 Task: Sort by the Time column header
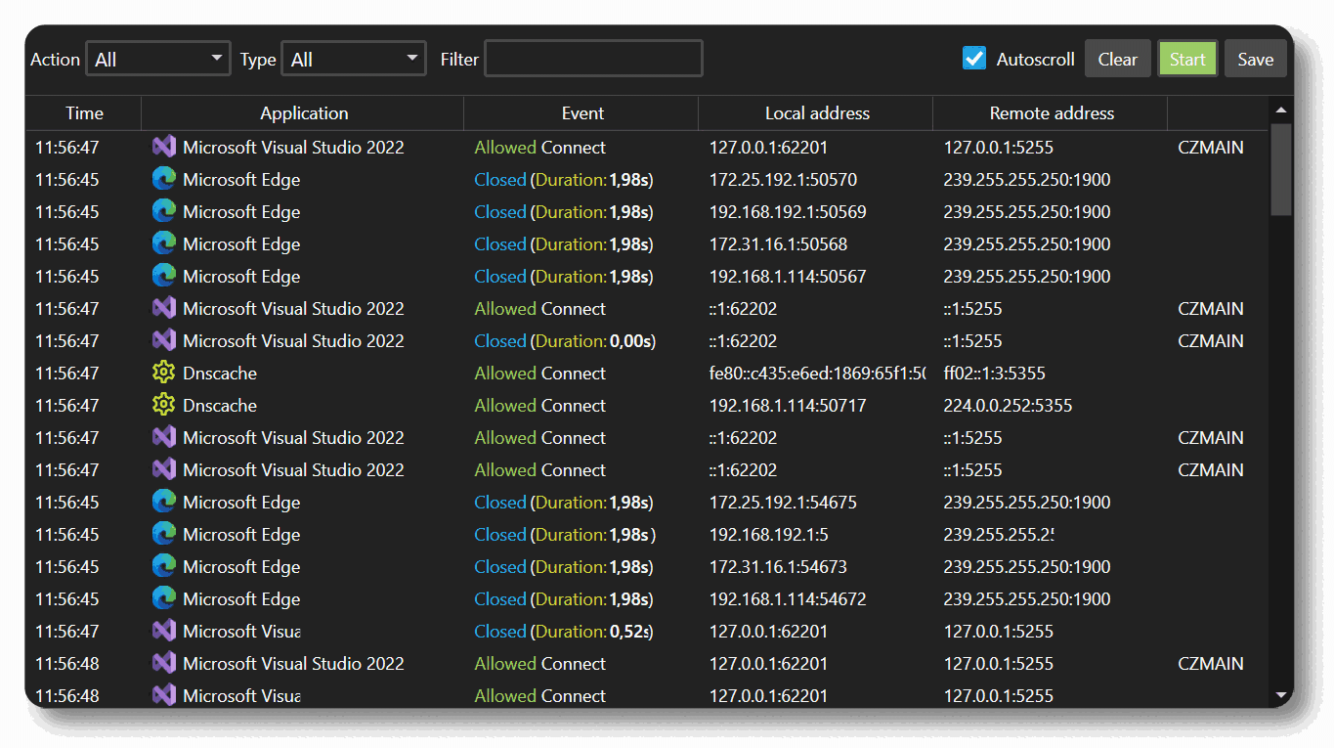coord(83,112)
